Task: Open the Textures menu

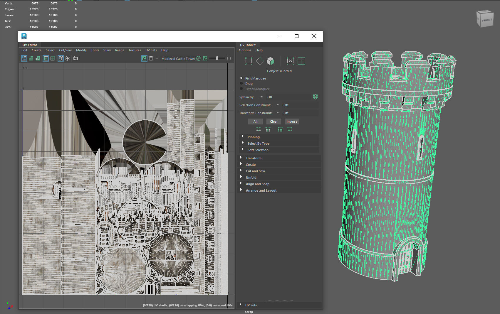Action: pos(135,50)
